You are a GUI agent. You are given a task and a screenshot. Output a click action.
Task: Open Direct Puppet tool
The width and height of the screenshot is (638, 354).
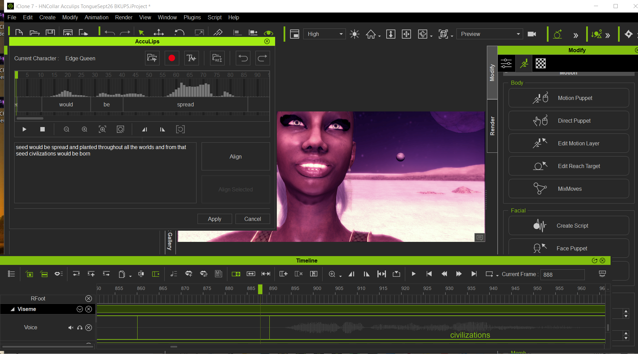click(x=569, y=121)
